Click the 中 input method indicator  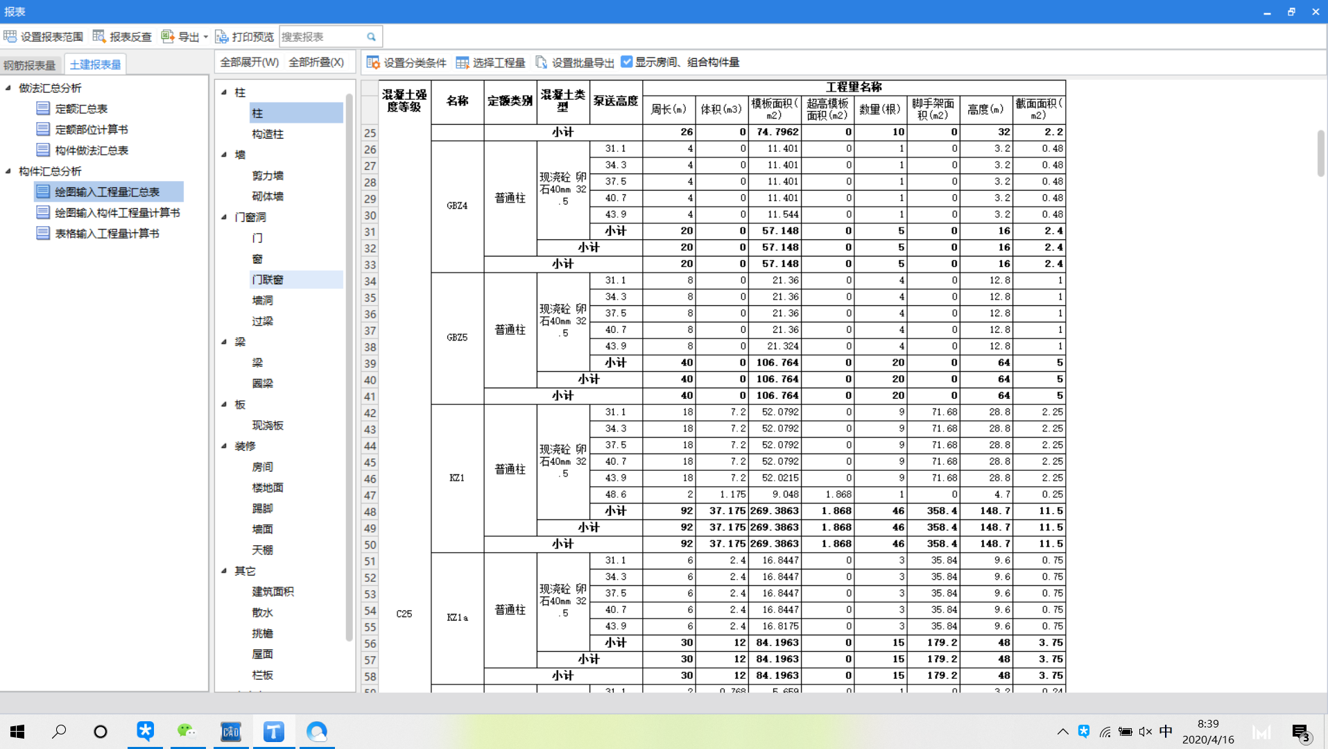(1166, 731)
